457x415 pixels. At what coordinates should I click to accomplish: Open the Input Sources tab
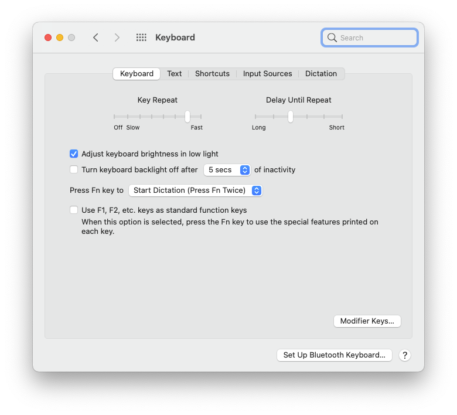click(267, 74)
